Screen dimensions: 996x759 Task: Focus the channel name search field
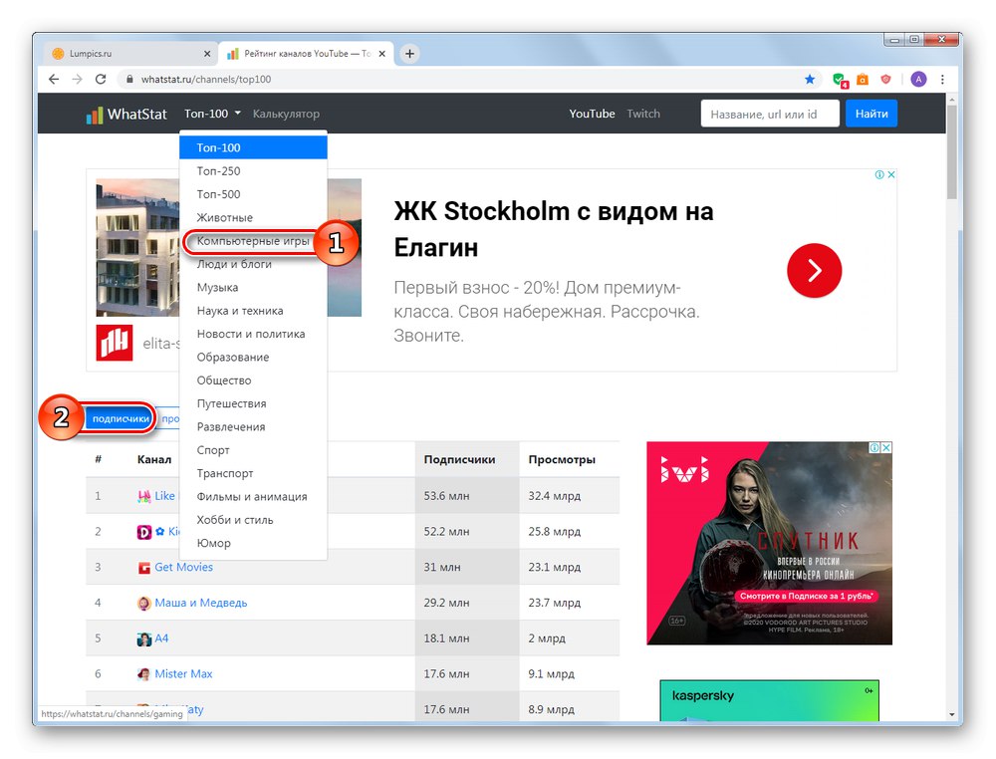[x=770, y=114]
